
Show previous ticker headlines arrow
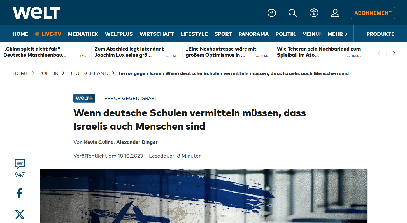click(379, 53)
